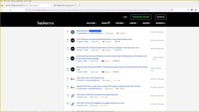
Task: Click U.S. Dept Of Defense avatar
Action: tap(72, 32)
